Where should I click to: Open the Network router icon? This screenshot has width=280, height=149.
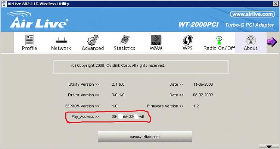click(61, 41)
